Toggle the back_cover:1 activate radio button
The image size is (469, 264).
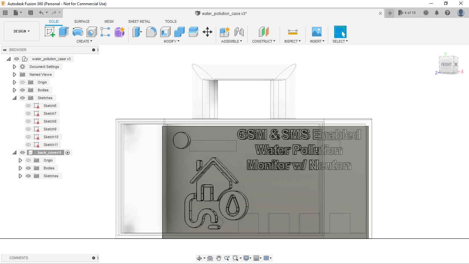click(68, 152)
